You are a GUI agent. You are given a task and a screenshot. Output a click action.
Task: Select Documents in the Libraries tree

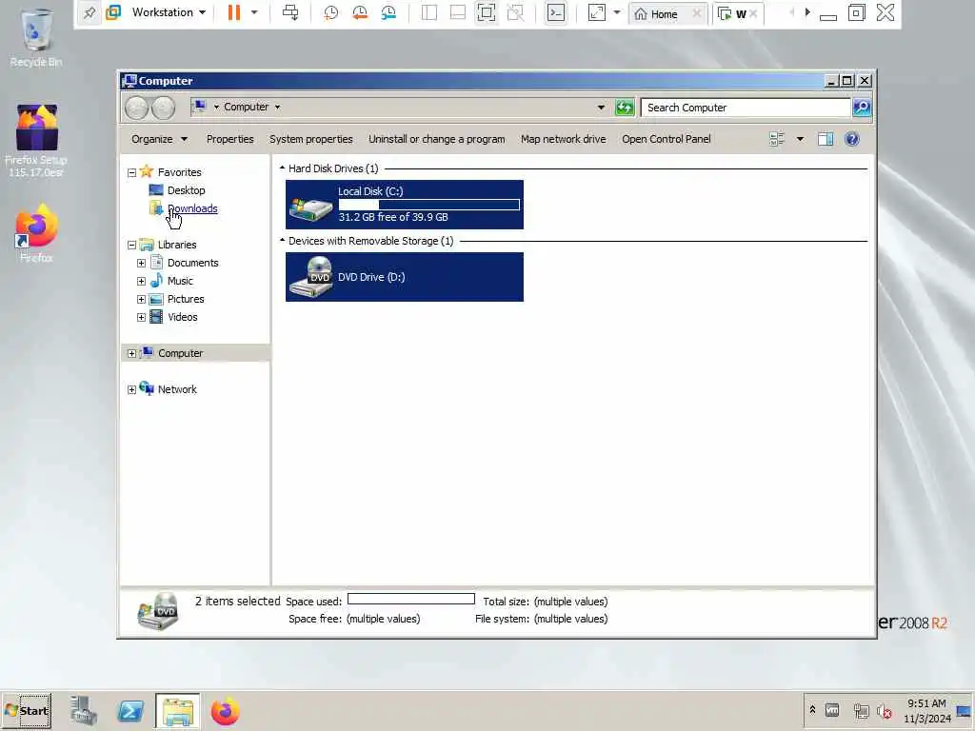click(192, 263)
